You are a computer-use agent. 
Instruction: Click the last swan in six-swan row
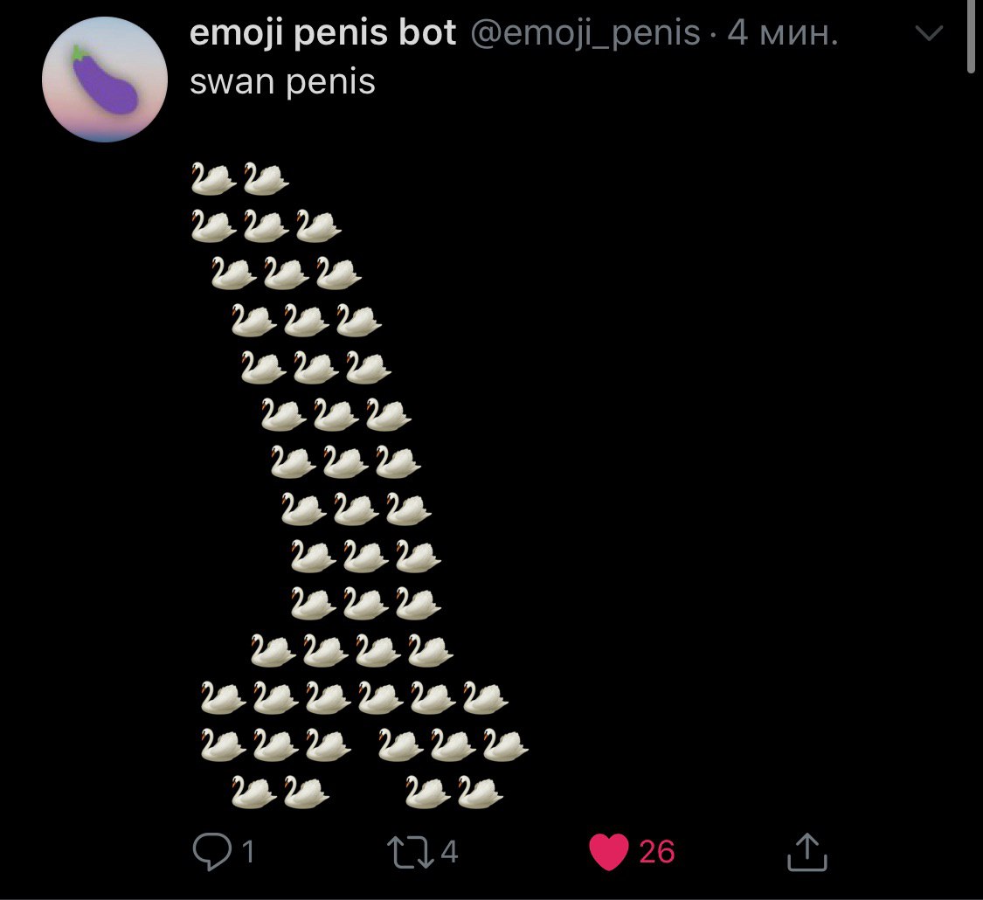pos(485,697)
